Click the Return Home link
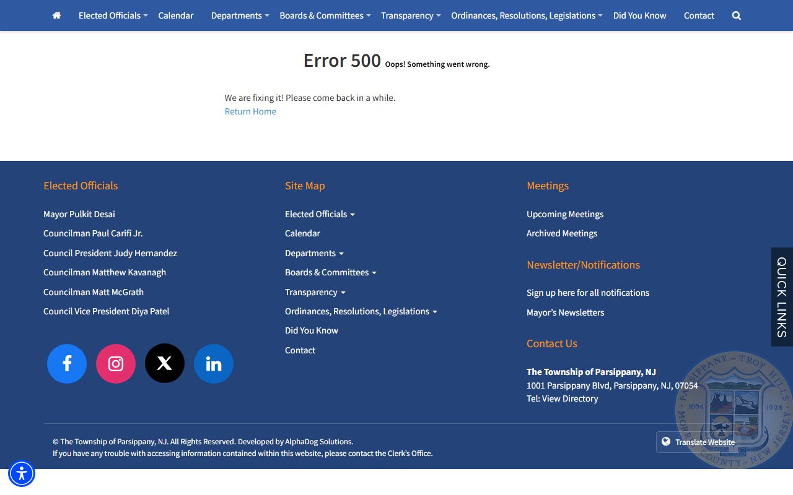This screenshot has height=495, width=793. [250, 111]
